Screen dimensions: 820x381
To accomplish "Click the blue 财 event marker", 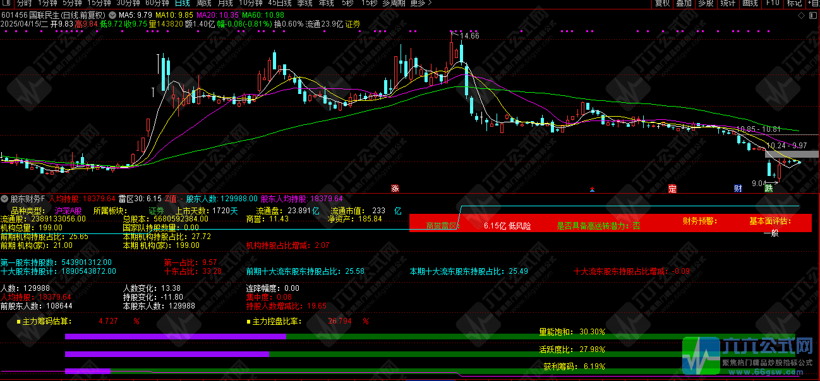I will tap(737, 188).
